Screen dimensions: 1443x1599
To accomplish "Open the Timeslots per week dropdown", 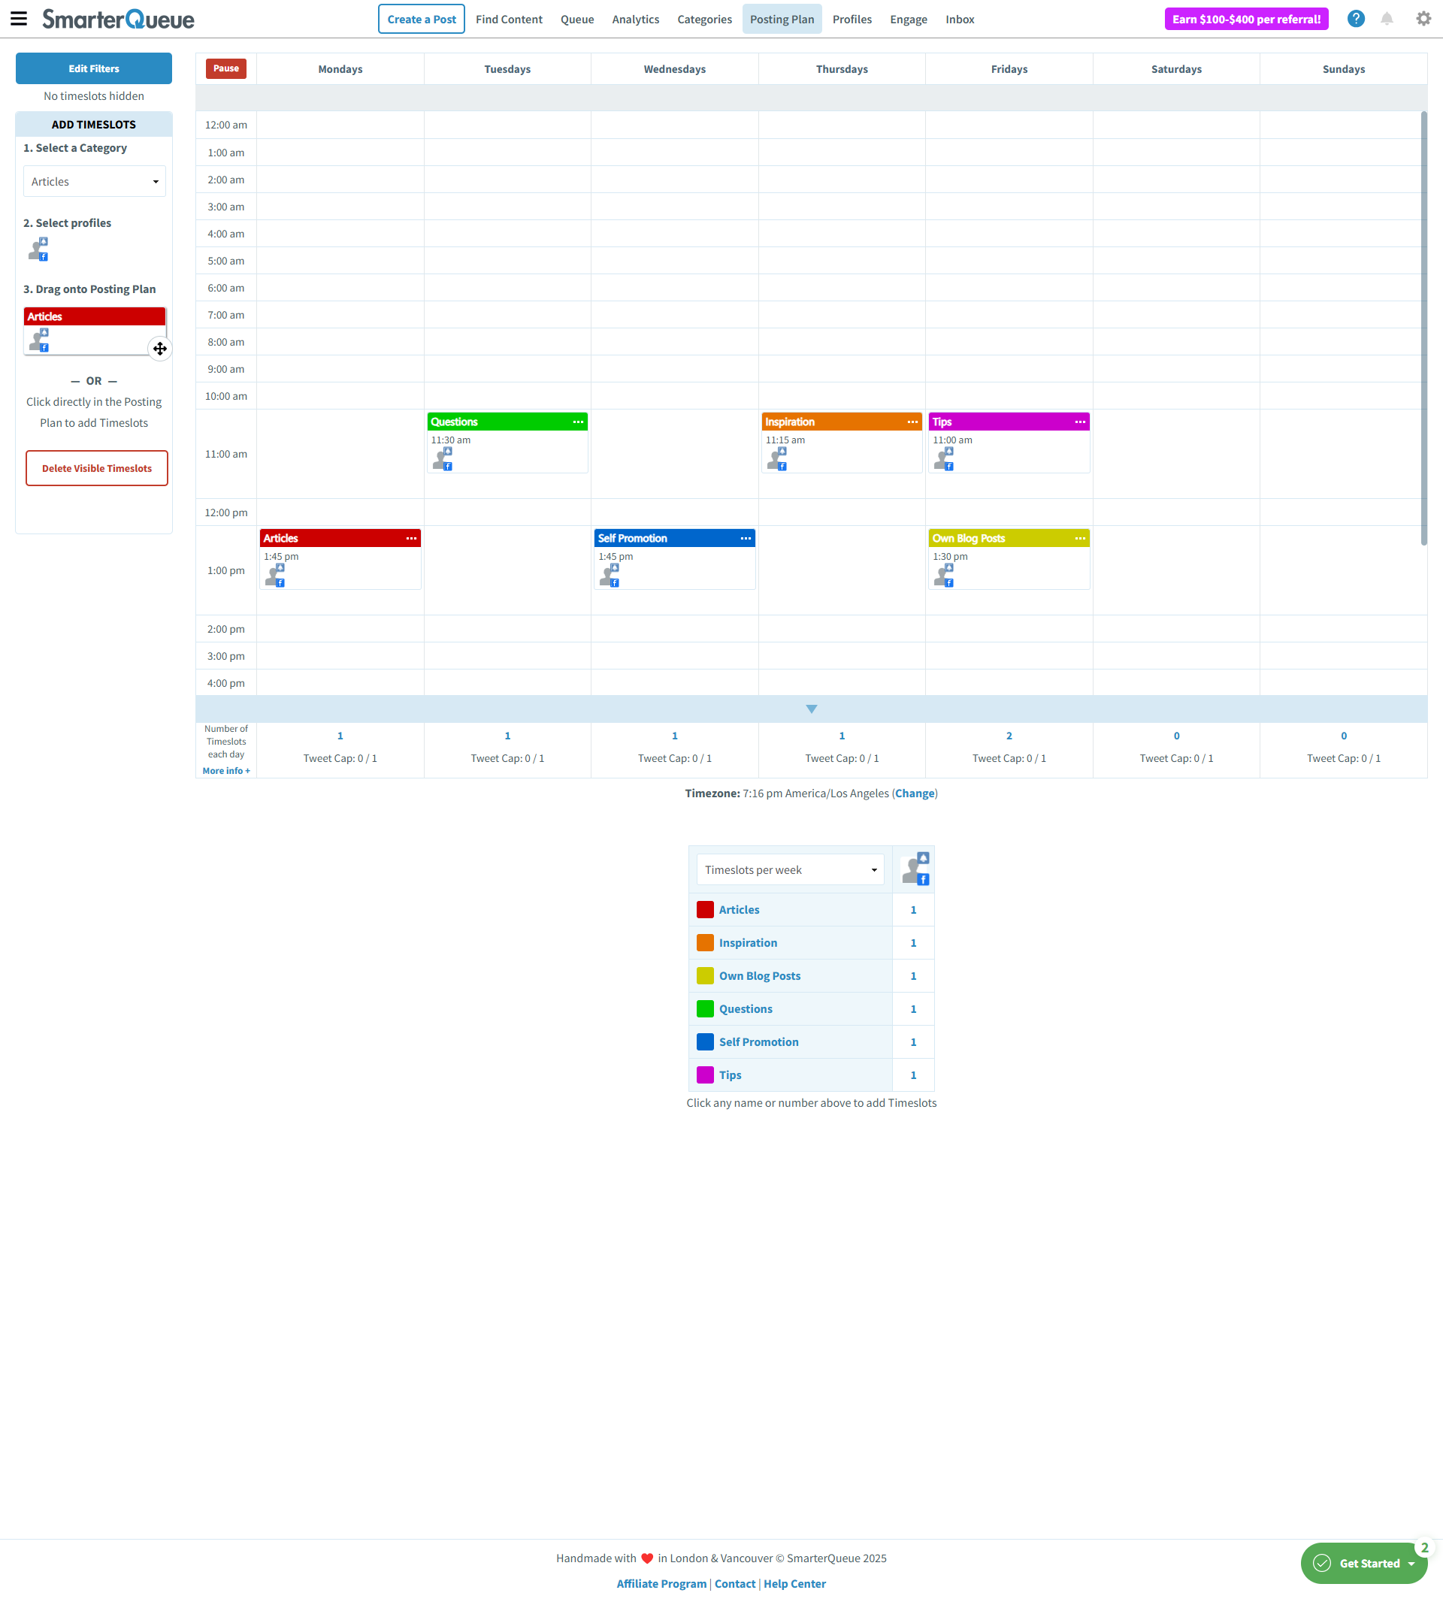I will [790, 870].
